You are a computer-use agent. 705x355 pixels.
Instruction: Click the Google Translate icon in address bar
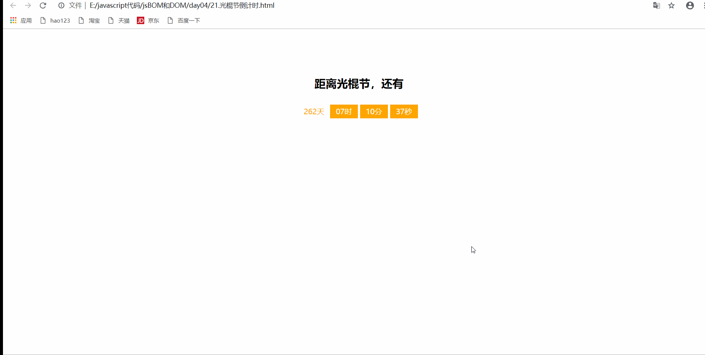click(656, 5)
